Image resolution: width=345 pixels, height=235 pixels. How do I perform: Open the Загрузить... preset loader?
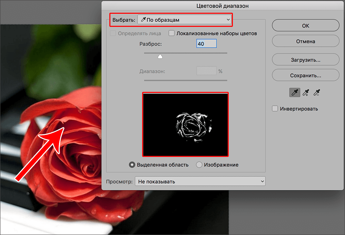click(x=305, y=60)
